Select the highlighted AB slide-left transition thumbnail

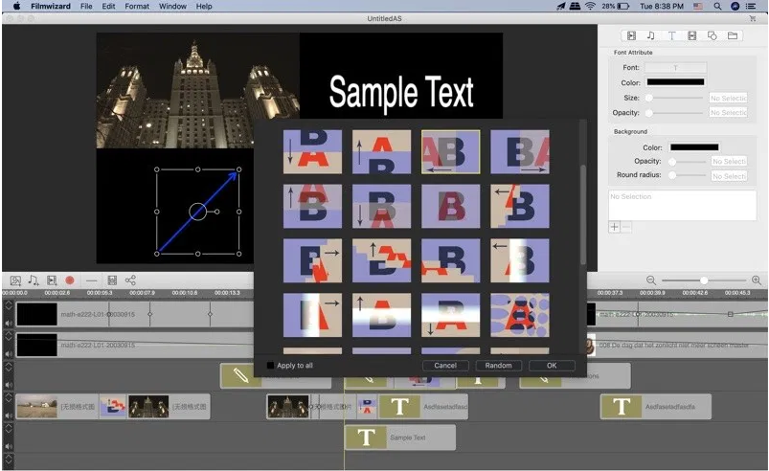click(x=450, y=151)
